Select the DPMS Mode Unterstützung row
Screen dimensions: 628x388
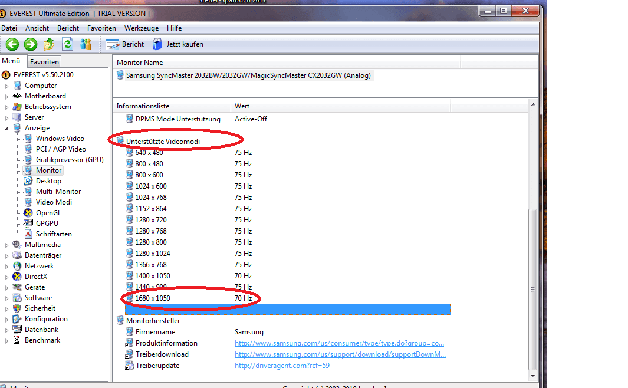[287, 119]
